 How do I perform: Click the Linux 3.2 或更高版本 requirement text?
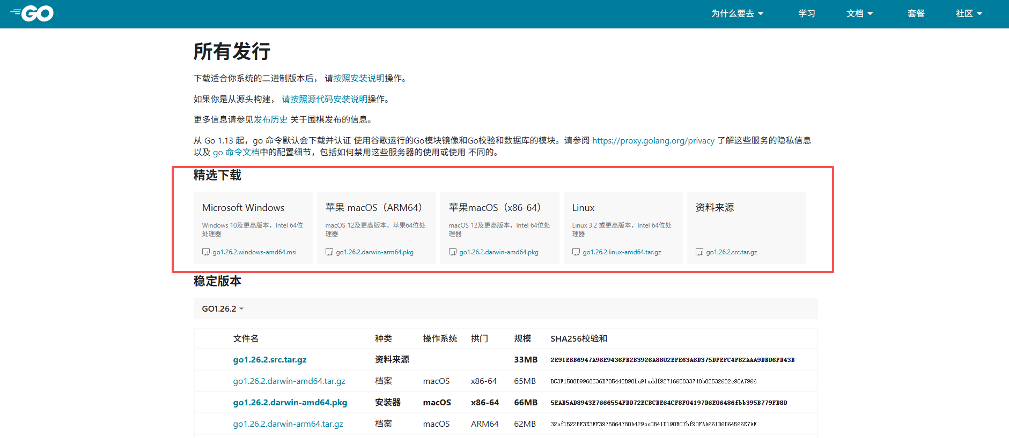click(x=622, y=230)
